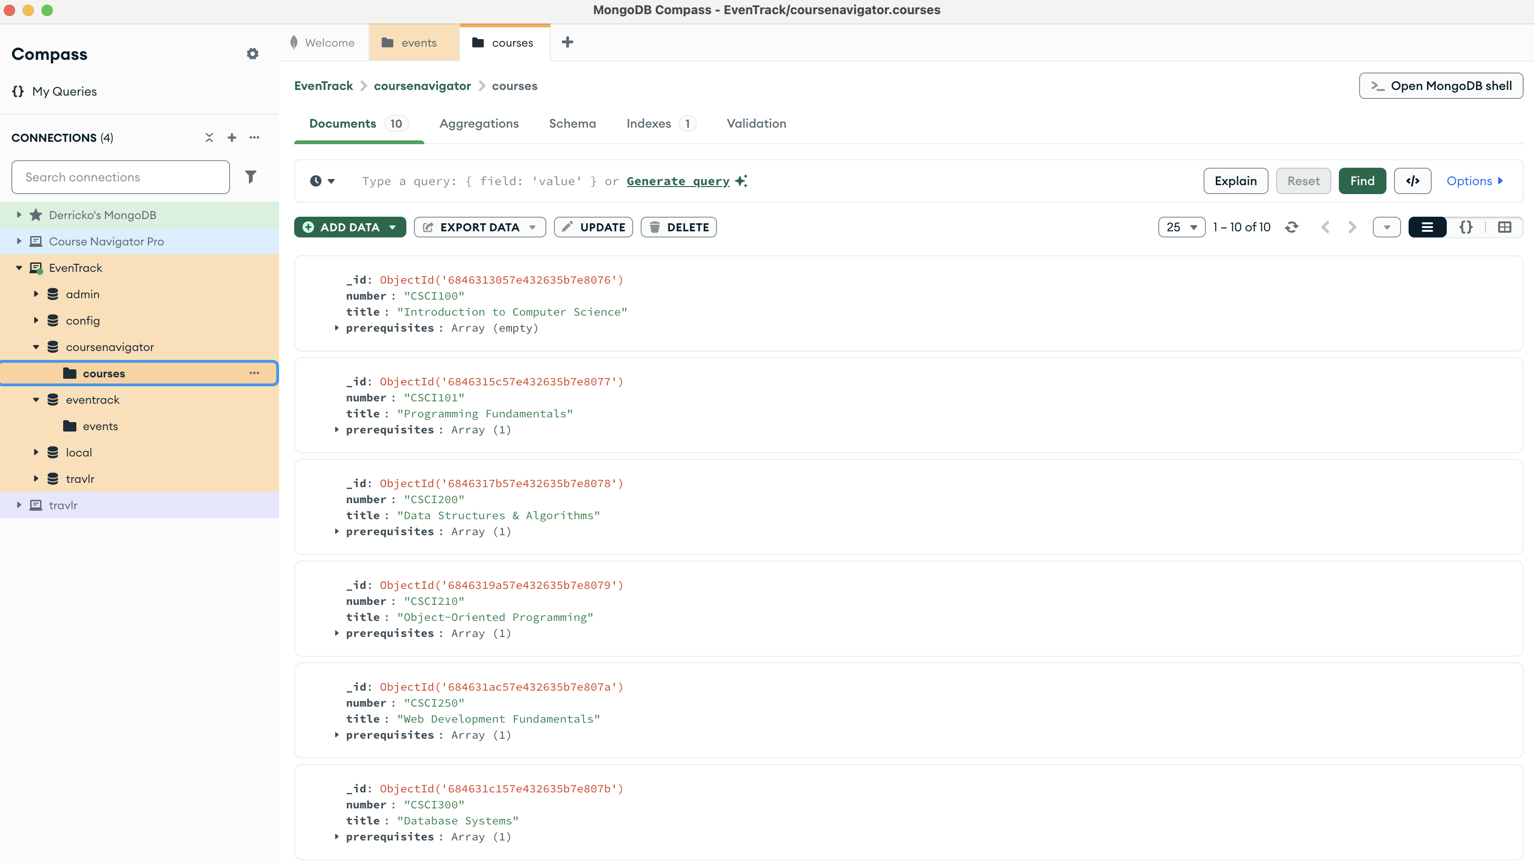Click the Explain button
1534x864 pixels.
(x=1236, y=181)
